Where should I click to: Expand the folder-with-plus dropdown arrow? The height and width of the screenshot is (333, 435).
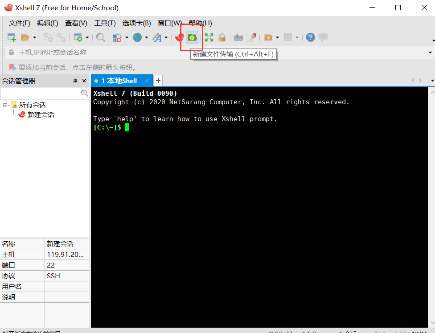point(277,37)
